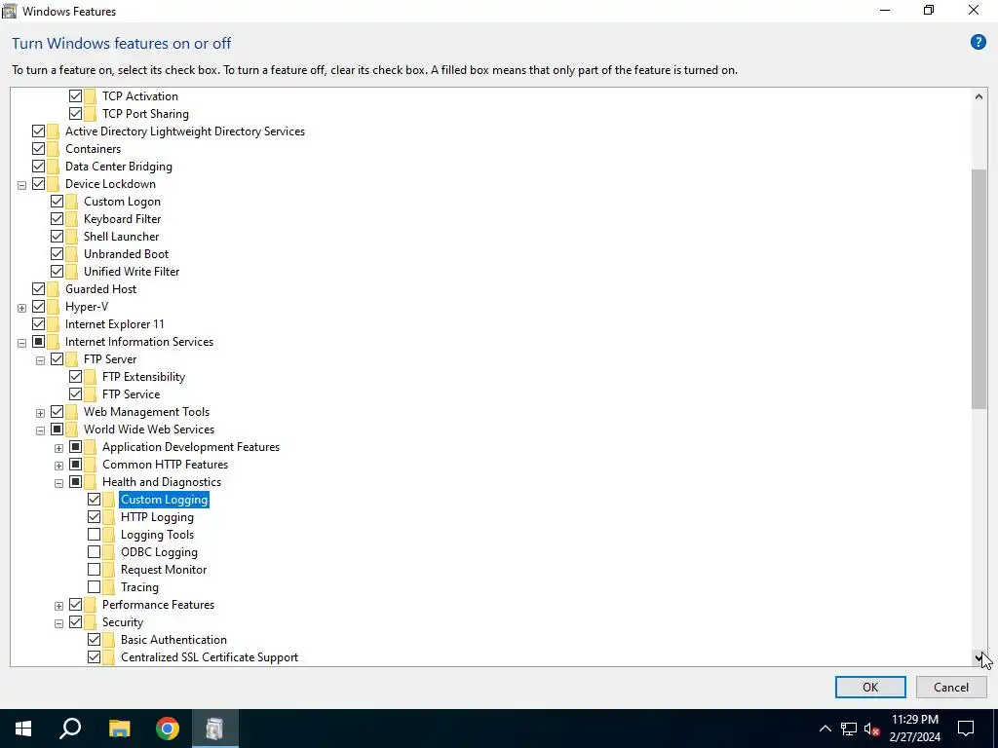Uncheck HTTP Logging checkbox
The width and height of the screenshot is (998, 748).
(x=94, y=516)
